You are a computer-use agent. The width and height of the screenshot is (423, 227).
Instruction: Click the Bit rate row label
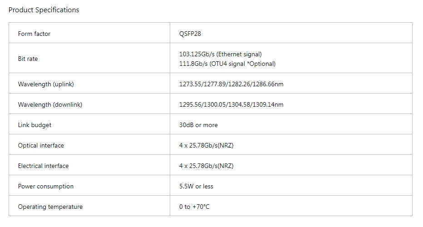pos(28,59)
